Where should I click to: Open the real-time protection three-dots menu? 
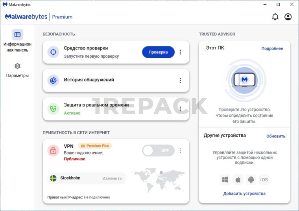(x=180, y=109)
